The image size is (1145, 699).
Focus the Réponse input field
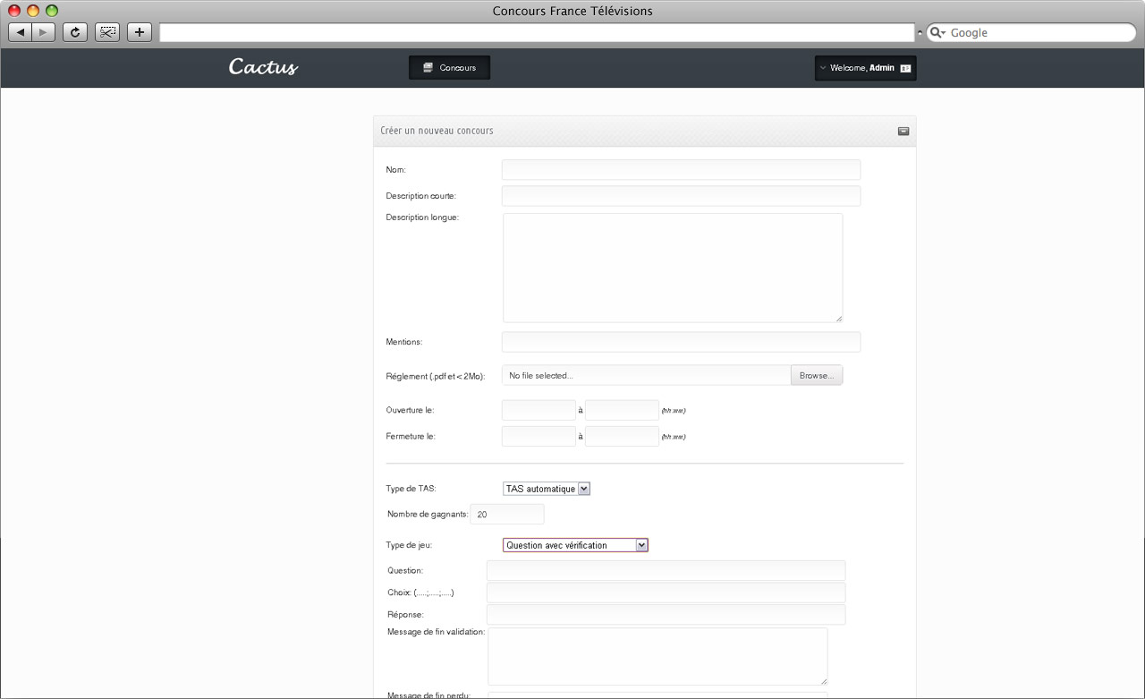[x=666, y=615]
